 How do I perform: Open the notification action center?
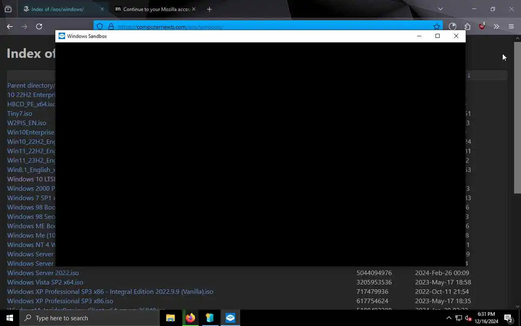508,318
